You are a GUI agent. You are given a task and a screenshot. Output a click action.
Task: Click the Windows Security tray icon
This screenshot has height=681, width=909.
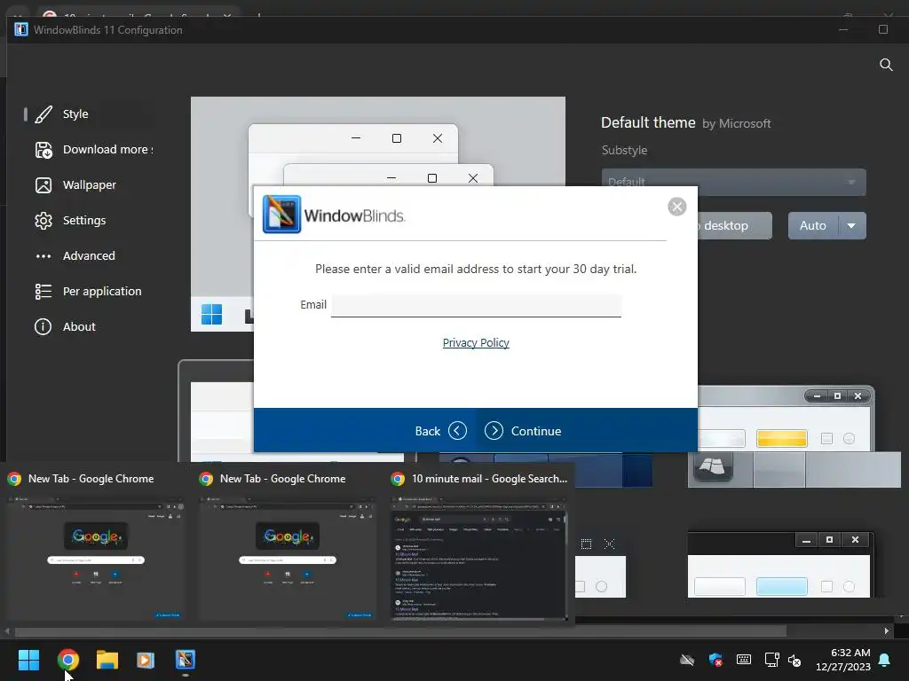pyautogui.click(x=715, y=660)
